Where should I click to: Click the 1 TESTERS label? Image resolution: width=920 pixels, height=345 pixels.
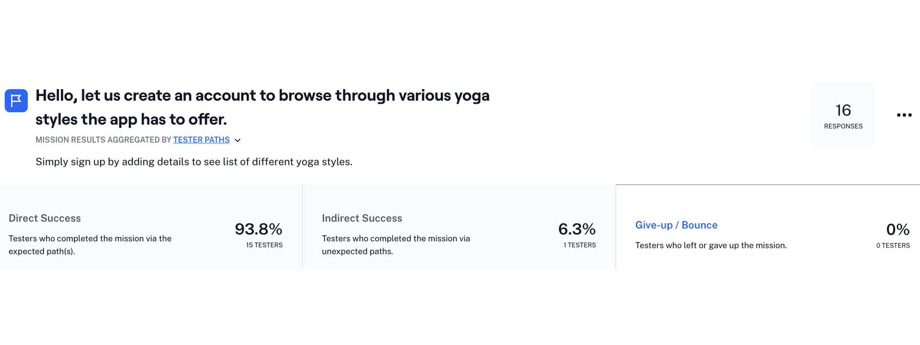click(x=579, y=245)
